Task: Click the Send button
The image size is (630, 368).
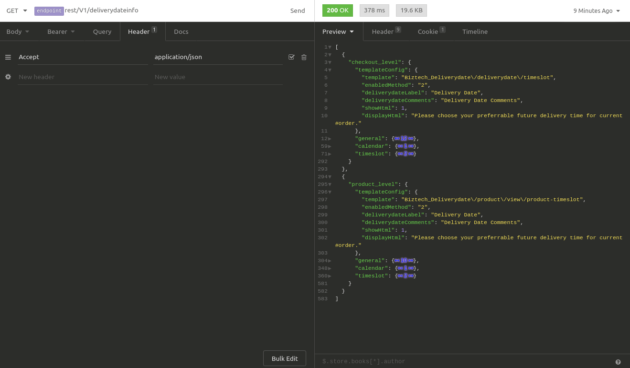Action: pyautogui.click(x=297, y=10)
